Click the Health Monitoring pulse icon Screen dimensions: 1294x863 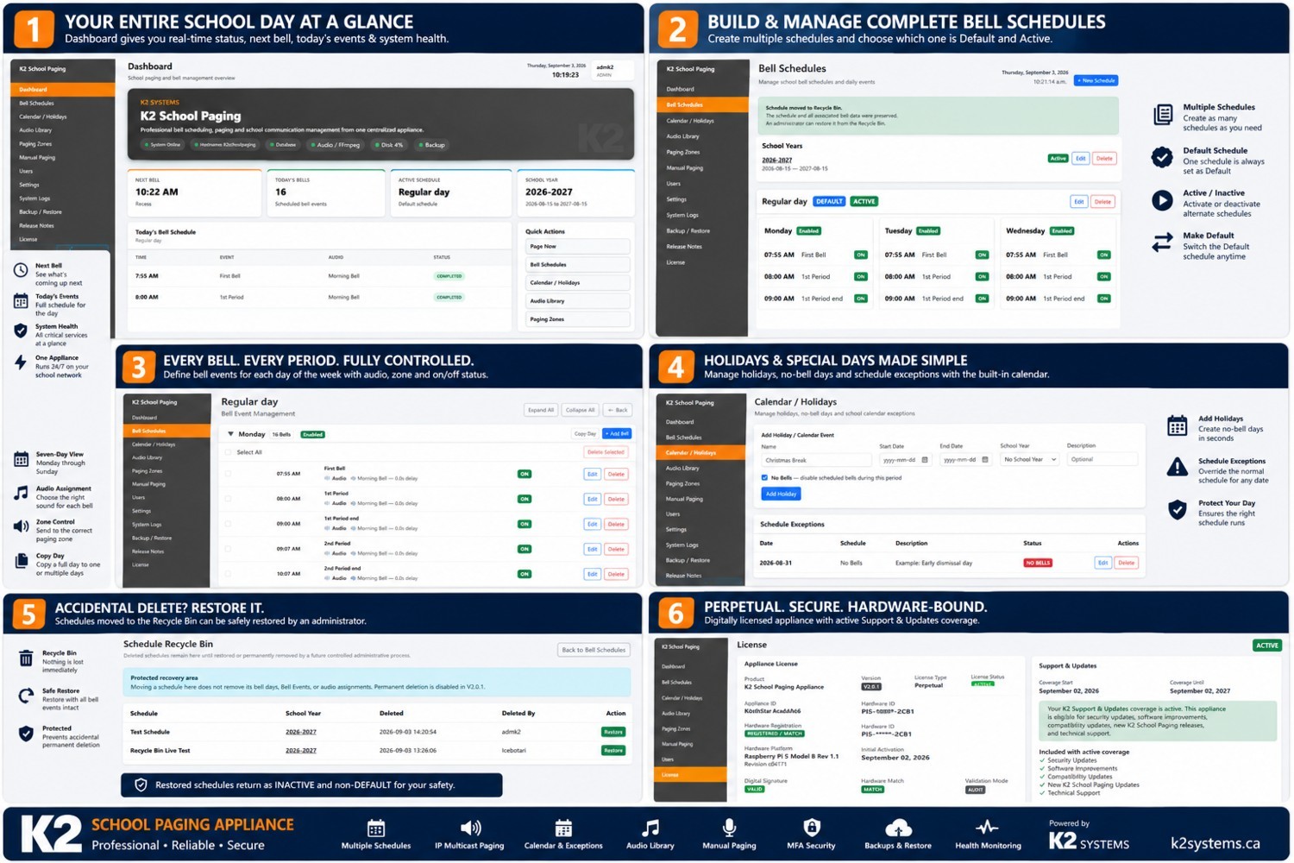coord(988,828)
